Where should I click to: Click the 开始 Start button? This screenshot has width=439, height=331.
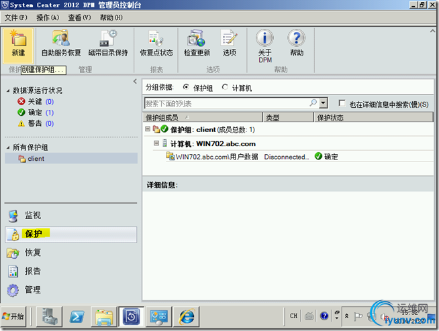13,316
